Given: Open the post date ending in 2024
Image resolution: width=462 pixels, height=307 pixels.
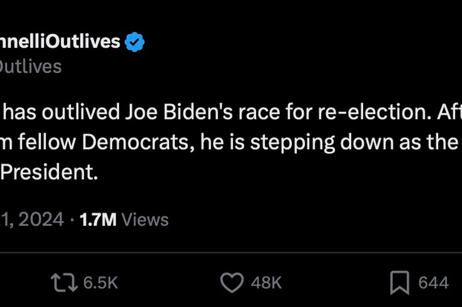Looking at the screenshot, I should [x=32, y=220].
